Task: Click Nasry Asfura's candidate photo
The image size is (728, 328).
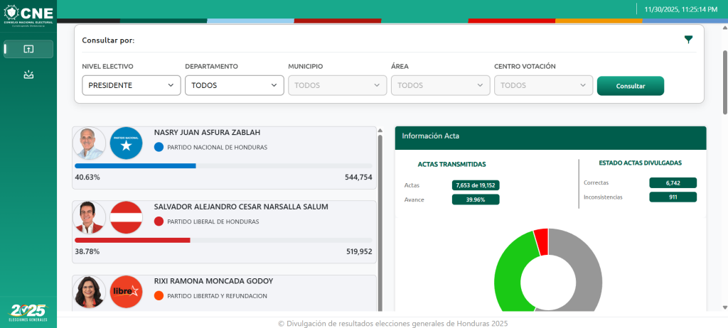Action: [x=90, y=143]
